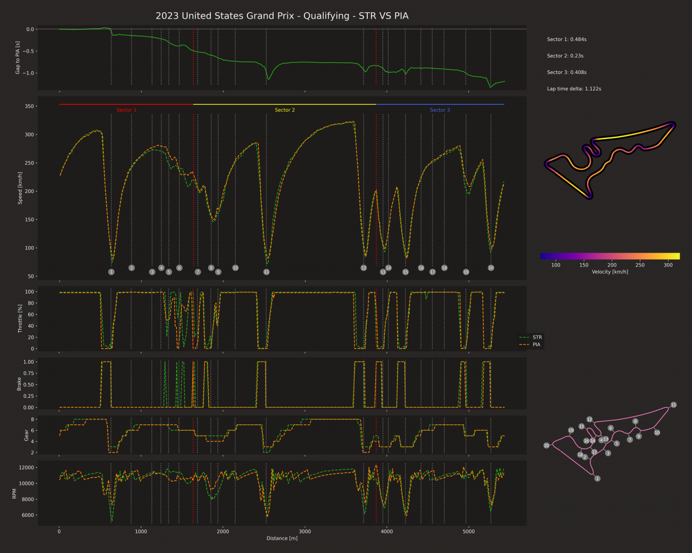
Task: Click turn 10 bubble on pink track map
Action: point(657,432)
